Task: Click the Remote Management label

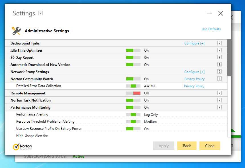Action: [28, 93]
